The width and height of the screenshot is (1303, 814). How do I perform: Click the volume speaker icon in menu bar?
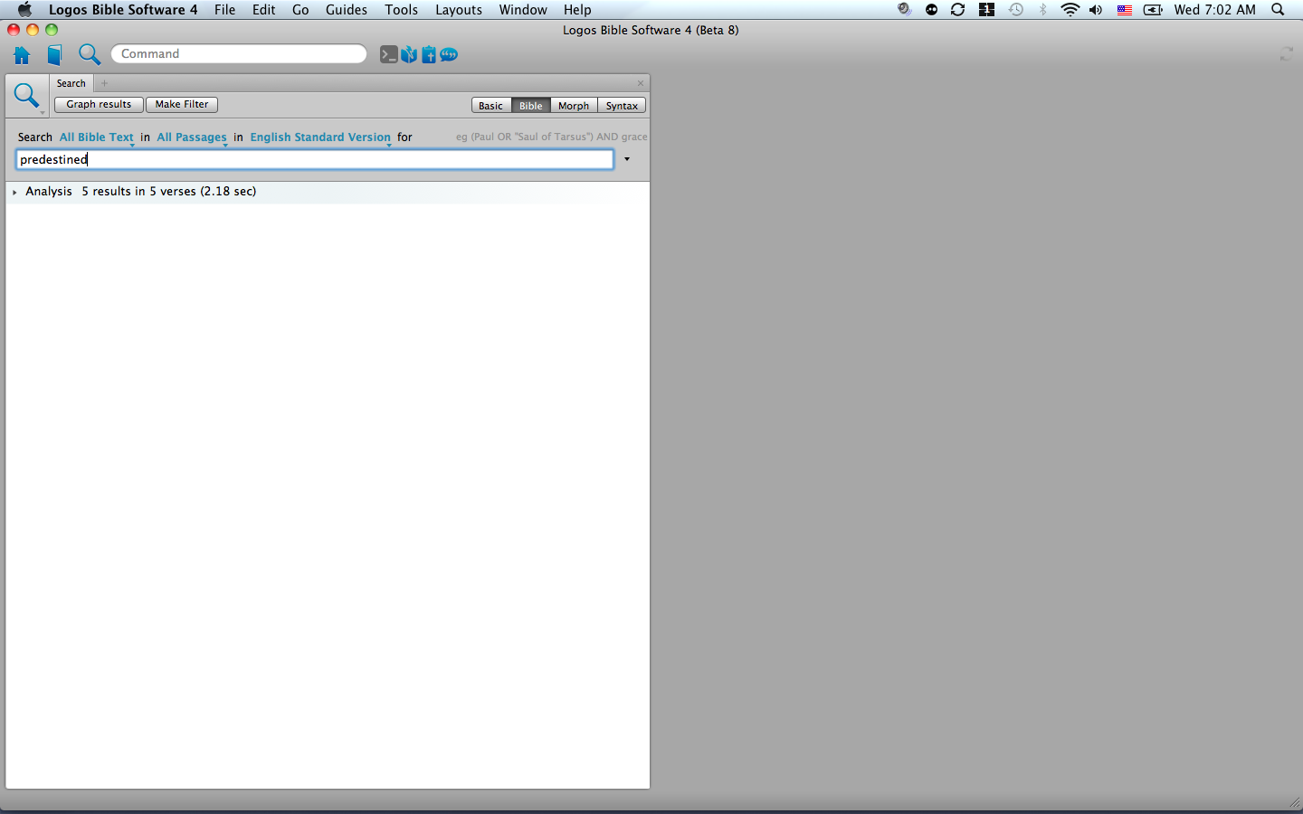[1096, 10]
